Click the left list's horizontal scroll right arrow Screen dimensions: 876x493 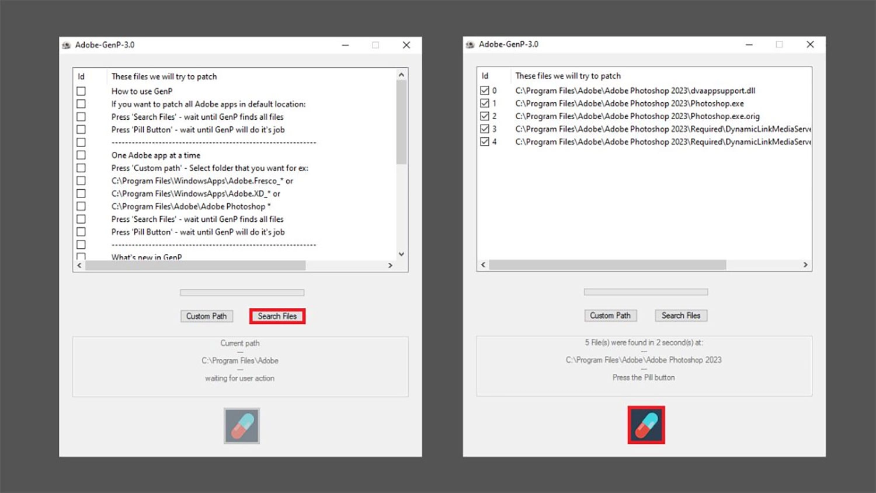click(391, 265)
